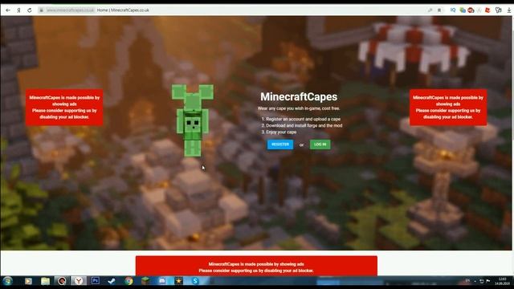Open the protect shield icon near downloads
This screenshot has width=514, height=289.
click(499, 10)
